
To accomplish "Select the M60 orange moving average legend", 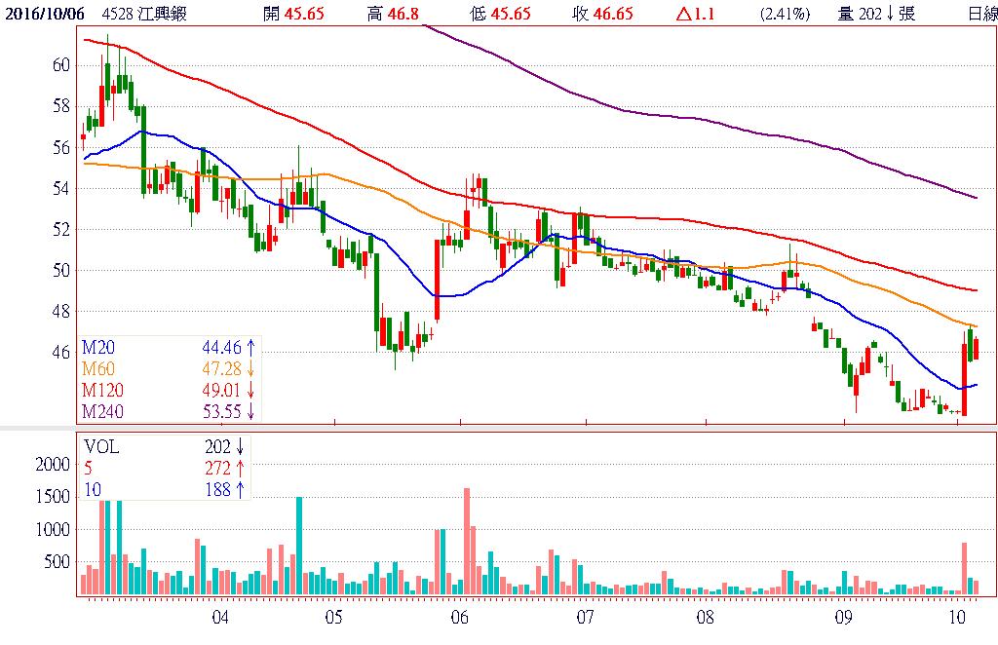I will pyautogui.click(x=97, y=368).
